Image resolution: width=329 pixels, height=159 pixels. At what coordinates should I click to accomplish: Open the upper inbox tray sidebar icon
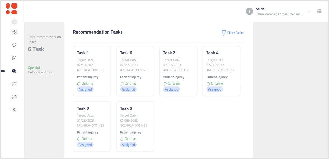coord(14,84)
